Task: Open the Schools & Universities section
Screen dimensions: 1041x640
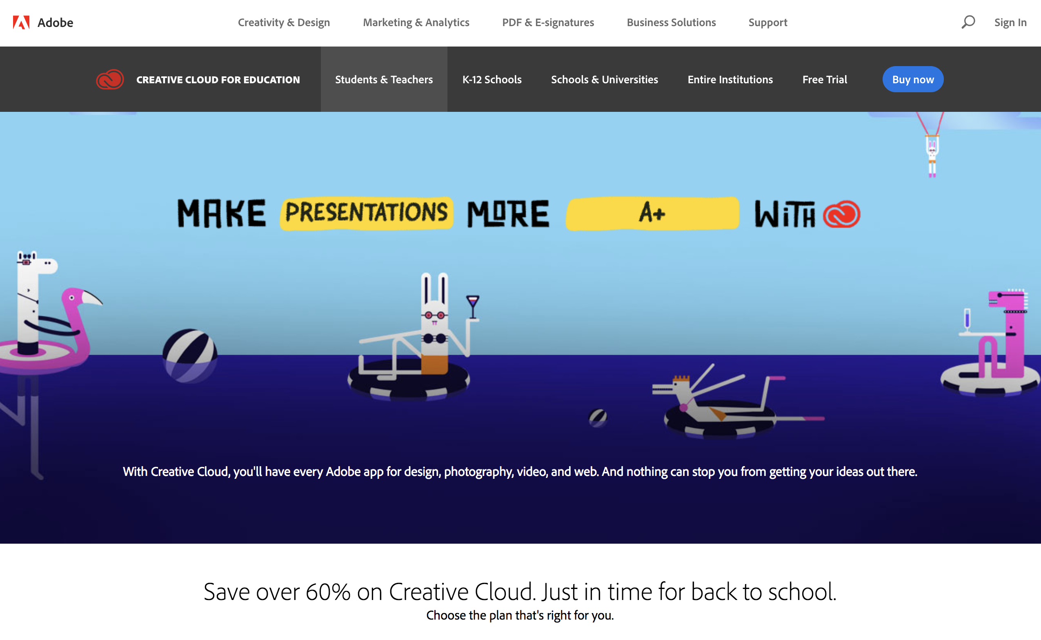Action: click(605, 80)
